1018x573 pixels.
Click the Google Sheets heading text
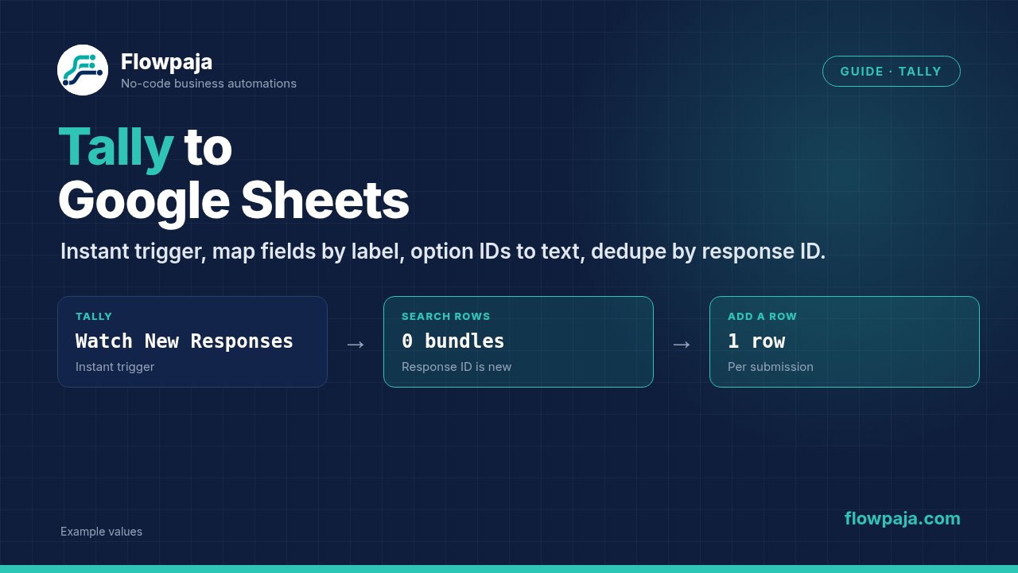(234, 201)
